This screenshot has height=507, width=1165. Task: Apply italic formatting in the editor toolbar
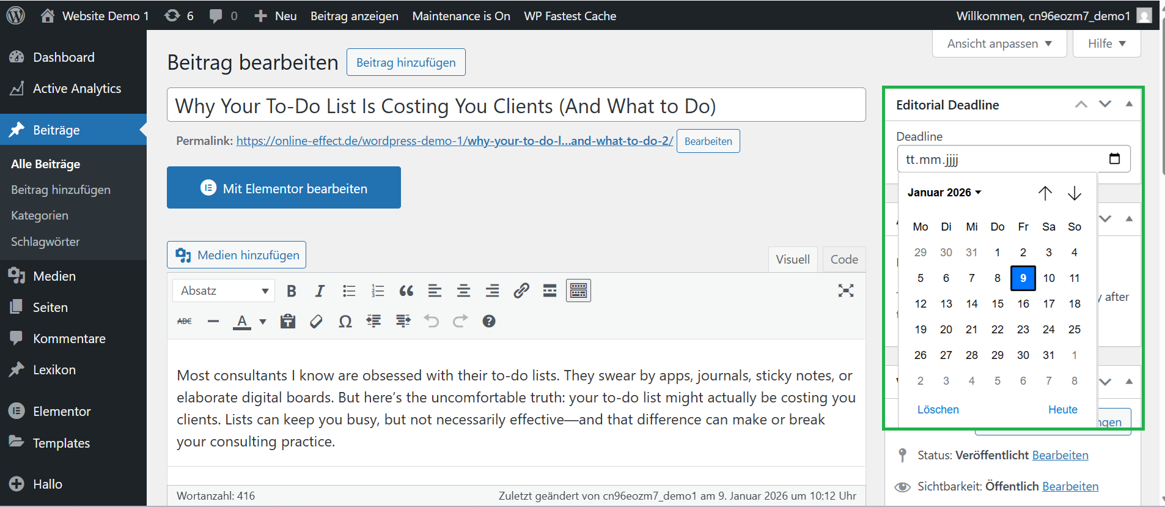320,291
